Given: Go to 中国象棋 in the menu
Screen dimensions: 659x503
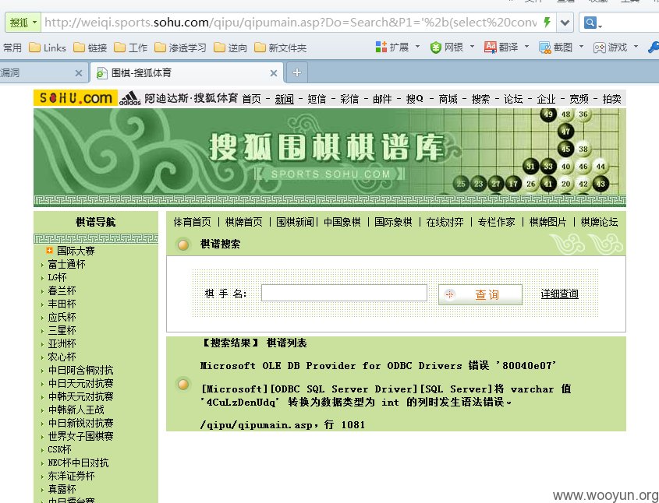Looking at the screenshot, I should [x=342, y=222].
